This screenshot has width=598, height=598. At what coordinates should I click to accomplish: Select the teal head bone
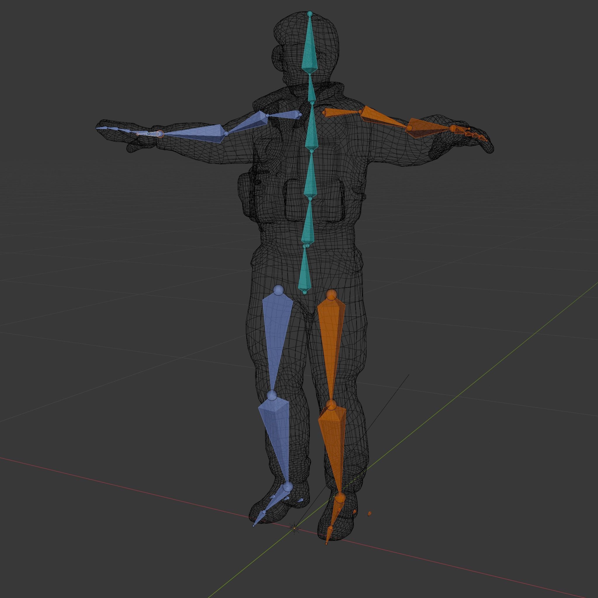310,43
